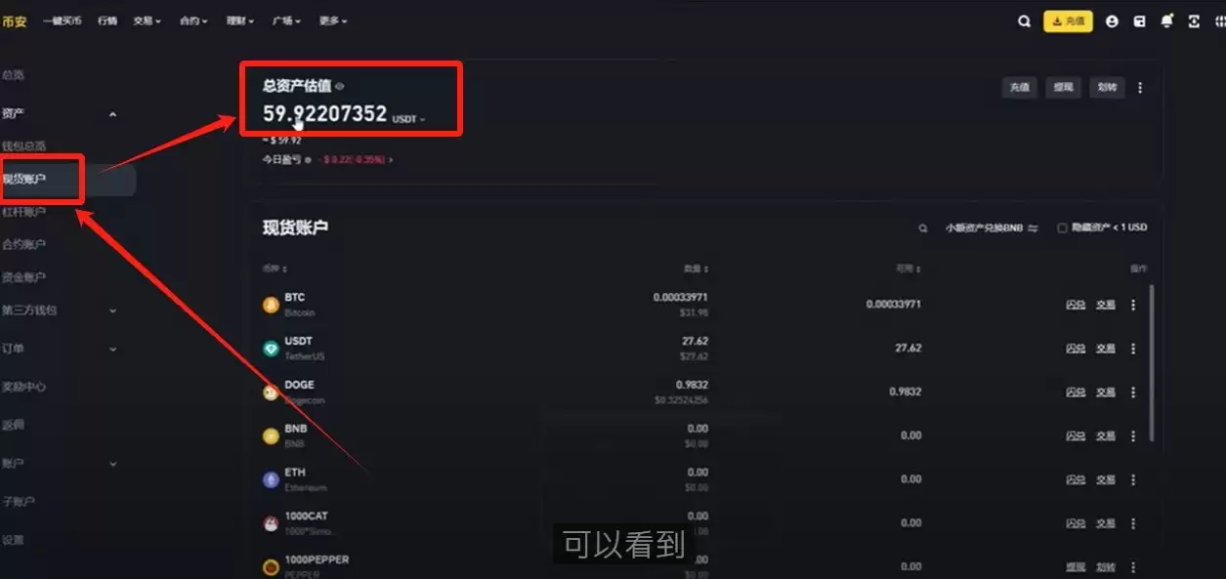Open the 合约 menu in top navigation
Image resolution: width=1226 pixels, height=579 pixels.
tap(193, 21)
